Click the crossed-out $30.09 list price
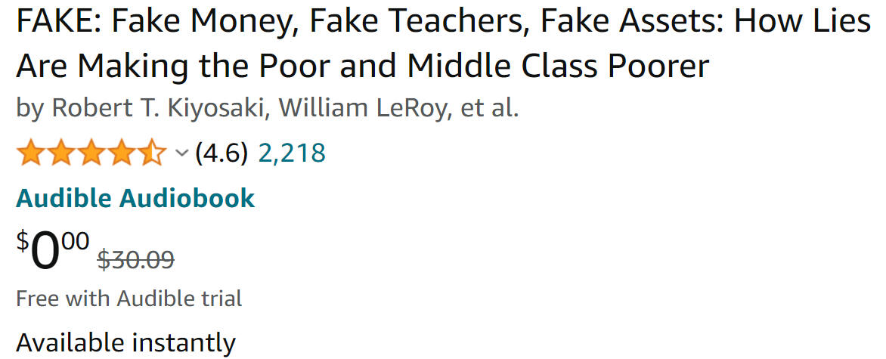This screenshot has width=886, height=359. 136,259
